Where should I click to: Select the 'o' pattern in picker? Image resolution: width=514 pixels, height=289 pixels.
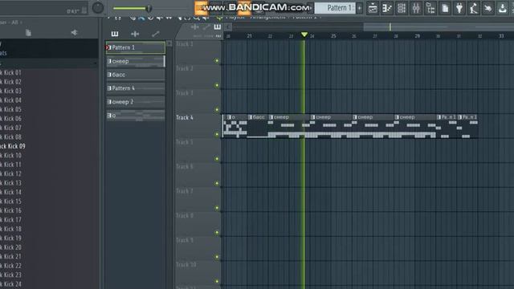(x=136, y=116)
